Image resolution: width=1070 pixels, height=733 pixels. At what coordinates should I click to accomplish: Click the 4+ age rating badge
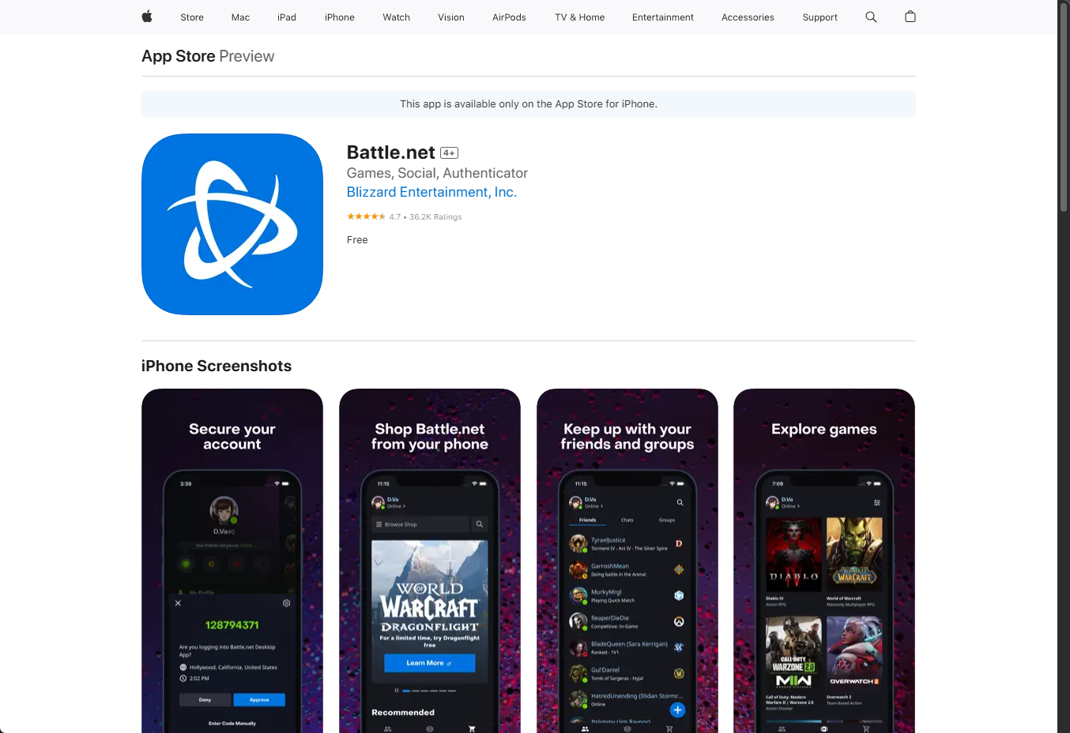(x=449, y=153)
